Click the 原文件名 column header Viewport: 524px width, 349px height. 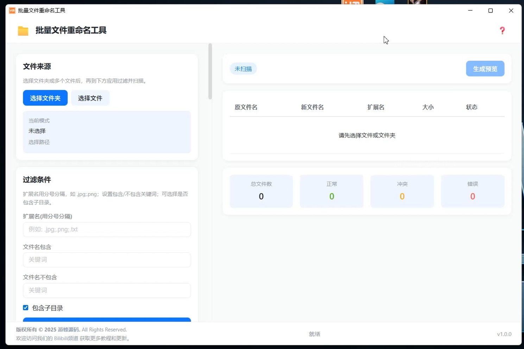(x=246, y=107)
